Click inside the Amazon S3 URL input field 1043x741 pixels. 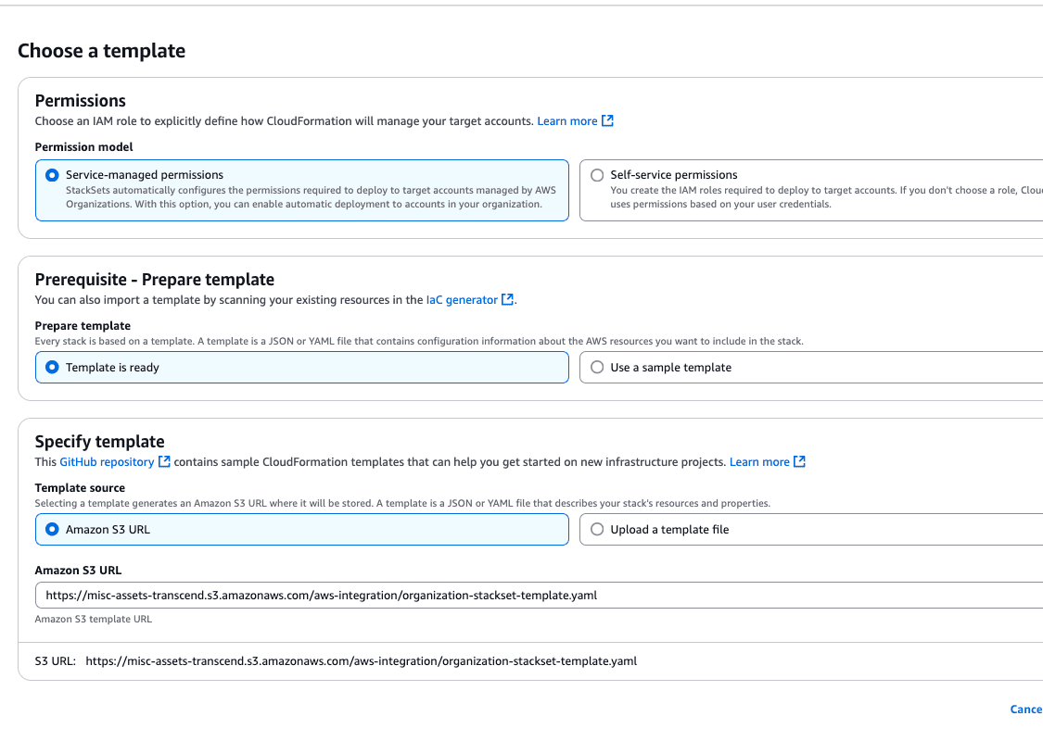371,595
